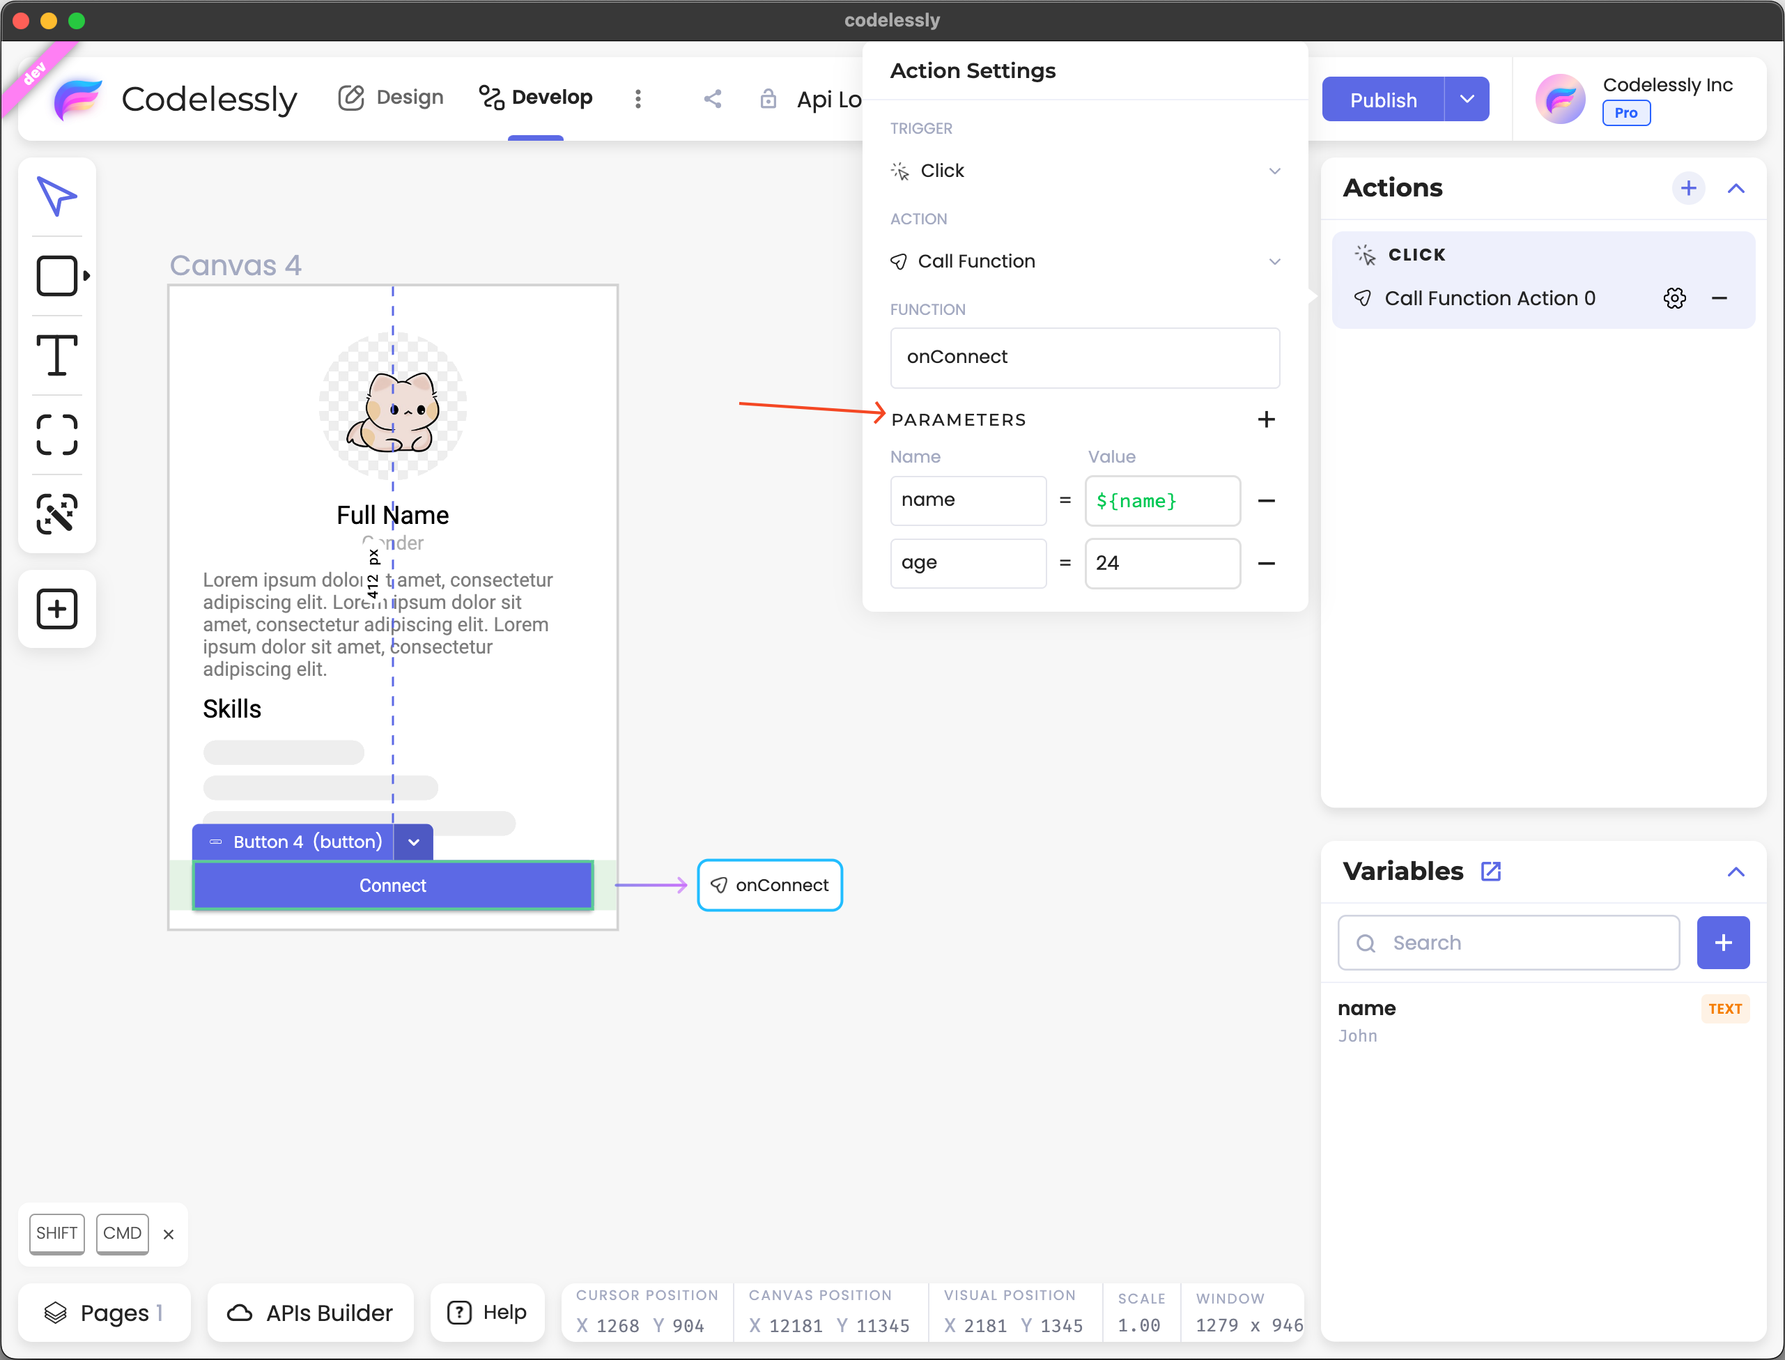Viewport: 1785px width, 1360px height.
Task: Remove the age parameter row
Action: coord(1266,564)
